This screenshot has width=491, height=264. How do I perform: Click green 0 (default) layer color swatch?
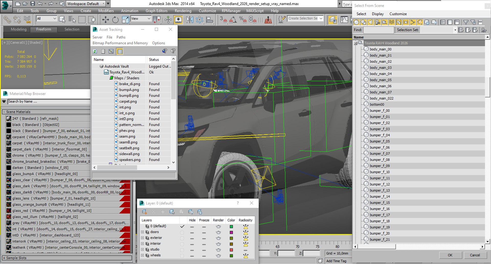[x=231, y=227]
